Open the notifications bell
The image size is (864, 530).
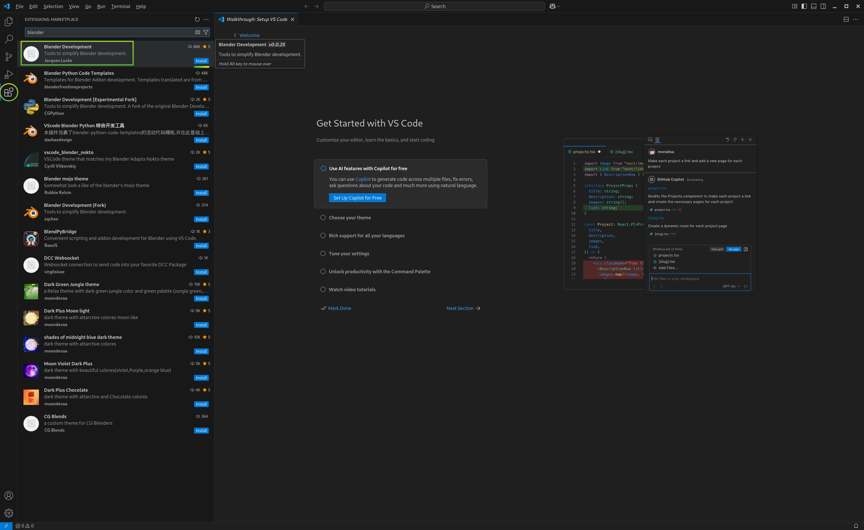[x=856, y=526]
